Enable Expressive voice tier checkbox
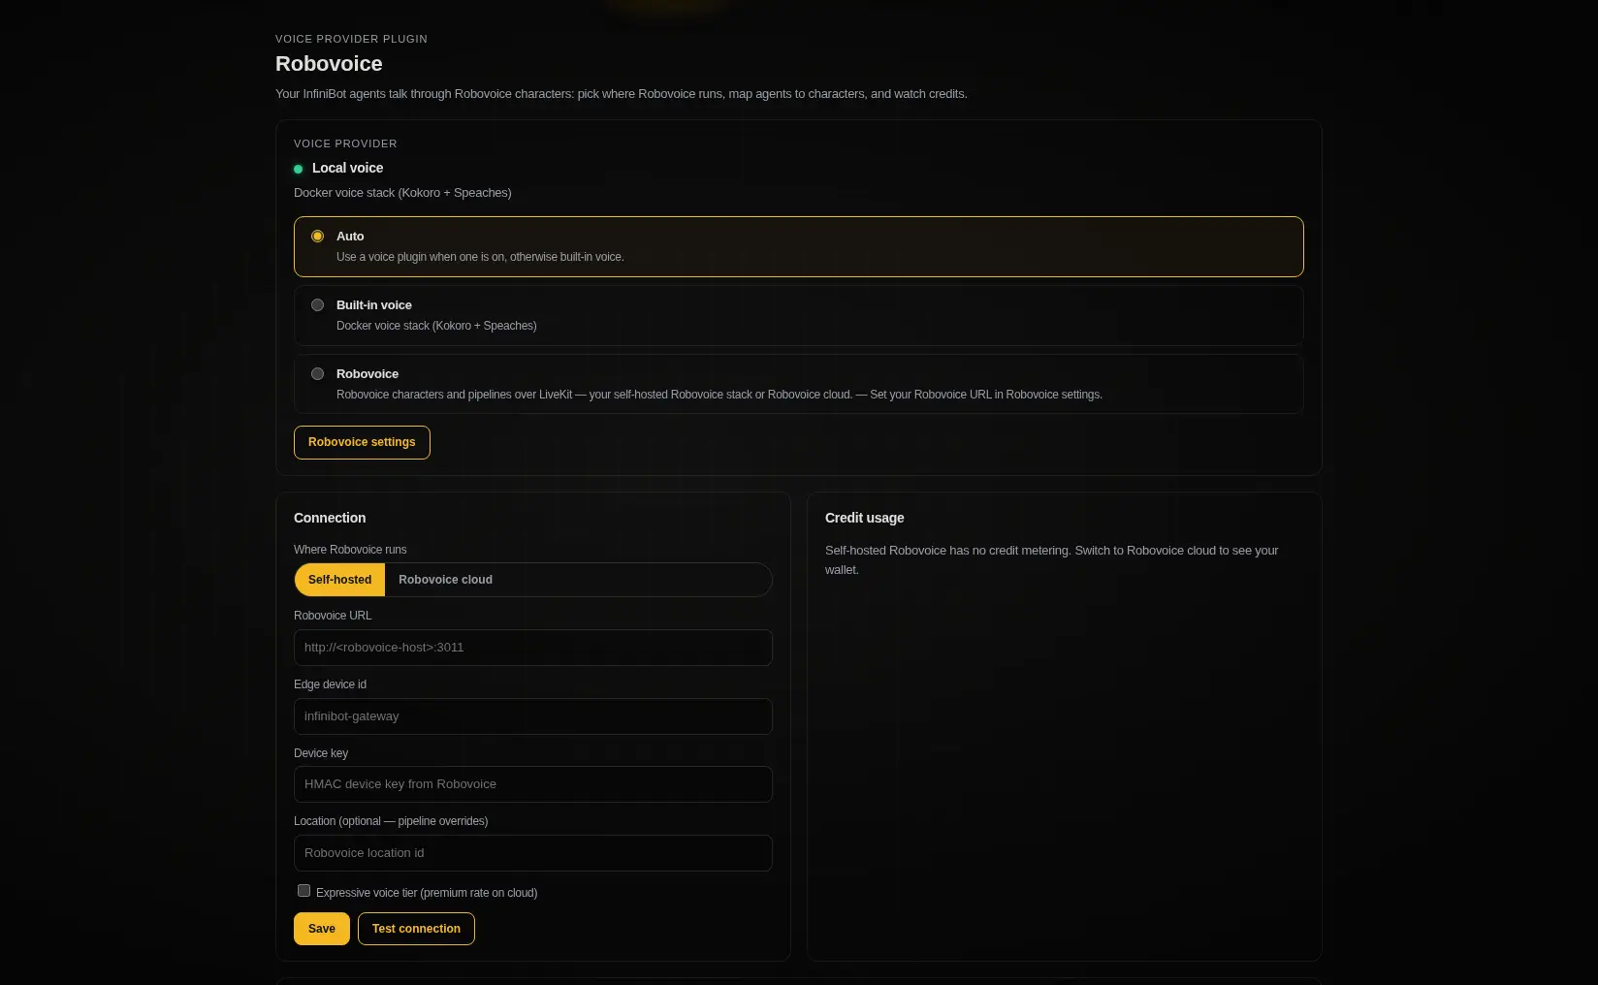Image resolution: width=1598 pixels, height=985 pixels. (304, 891)
